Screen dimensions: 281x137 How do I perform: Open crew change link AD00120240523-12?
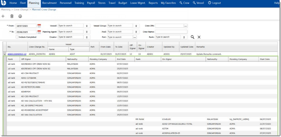coord(17,54)
